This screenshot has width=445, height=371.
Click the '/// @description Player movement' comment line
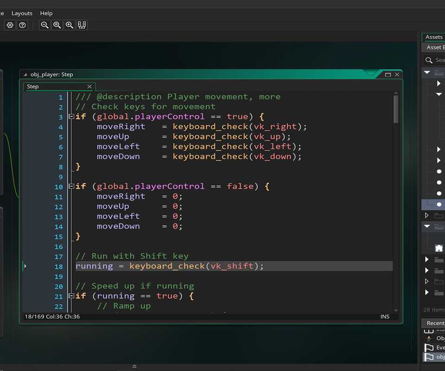(x=178, y=96)
